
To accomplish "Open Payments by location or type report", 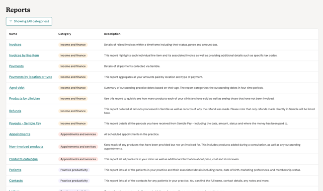I will click(x=31, y=77).
